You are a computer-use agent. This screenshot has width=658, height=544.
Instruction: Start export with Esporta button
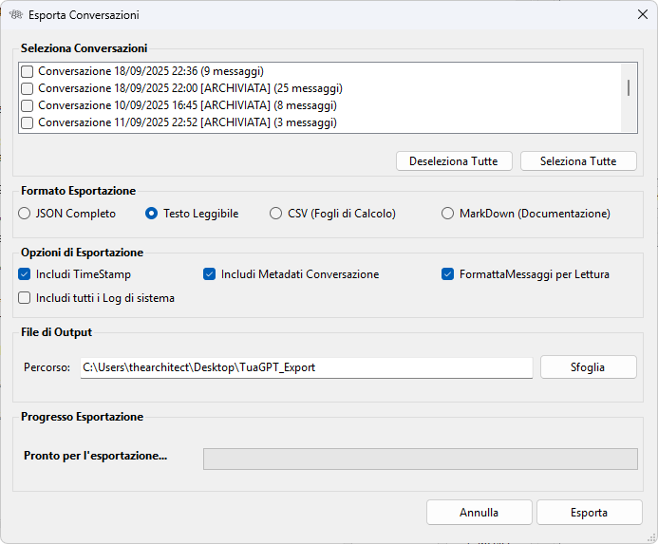point(590,512)
